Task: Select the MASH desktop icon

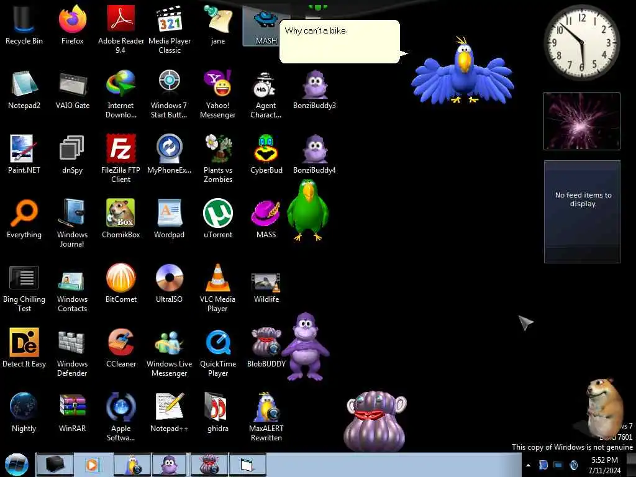Action: pos(266,25)
